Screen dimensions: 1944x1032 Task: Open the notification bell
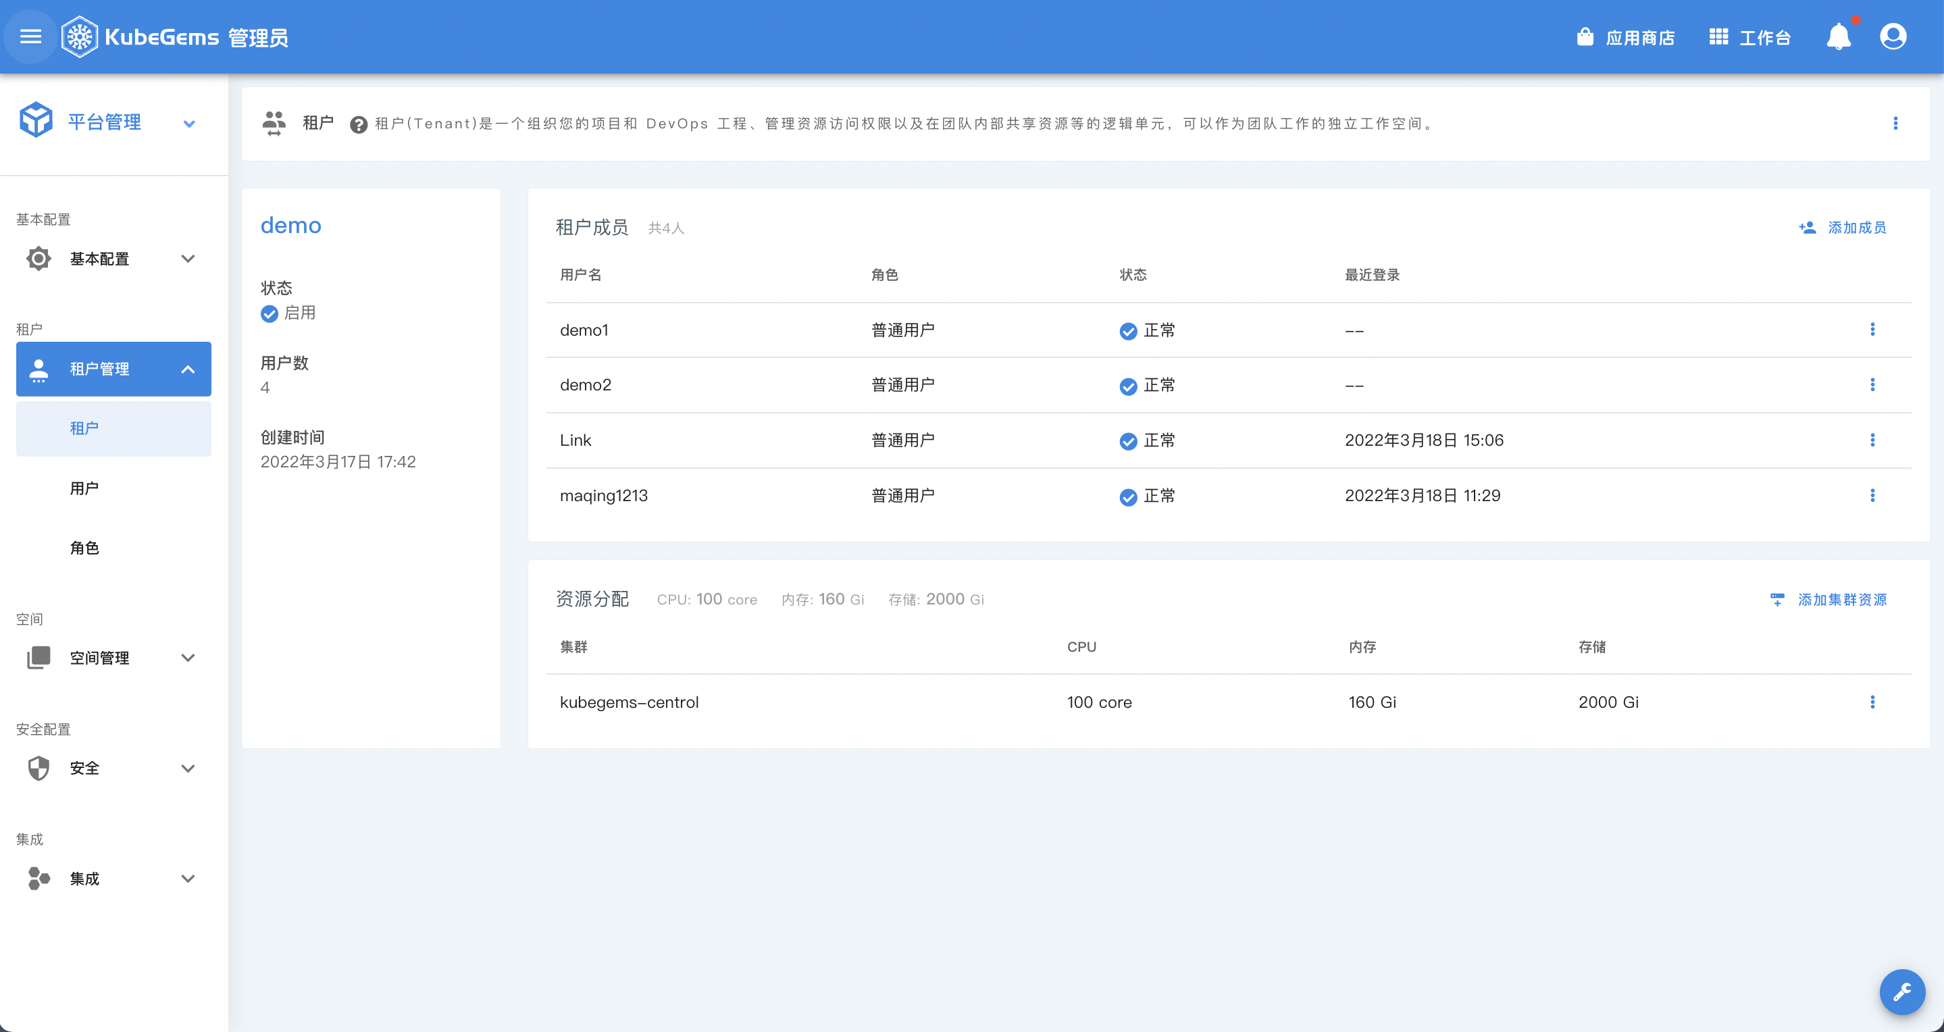coord(1839,36)
